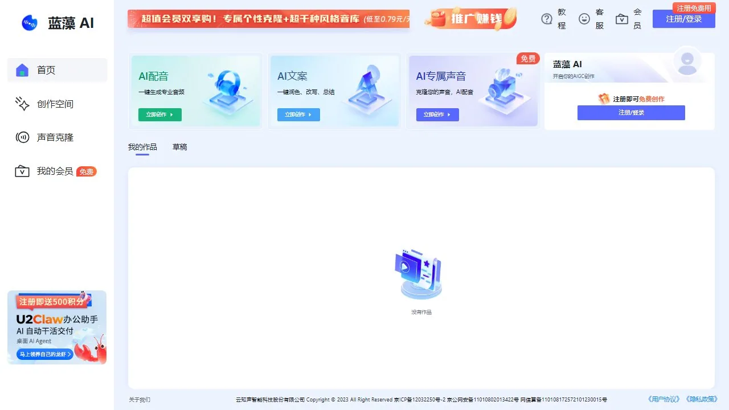
Task: Click the 教程 label in header
Action: (x=562, y=19)
